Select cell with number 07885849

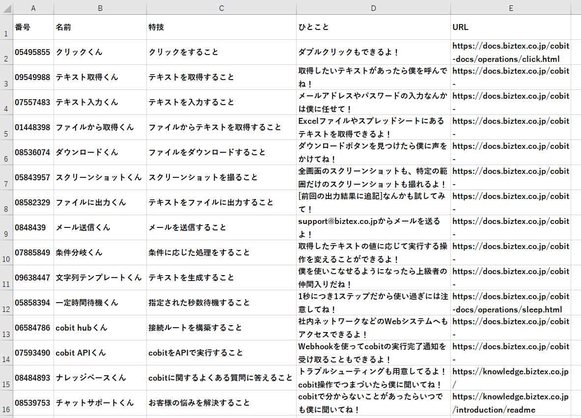33,253
